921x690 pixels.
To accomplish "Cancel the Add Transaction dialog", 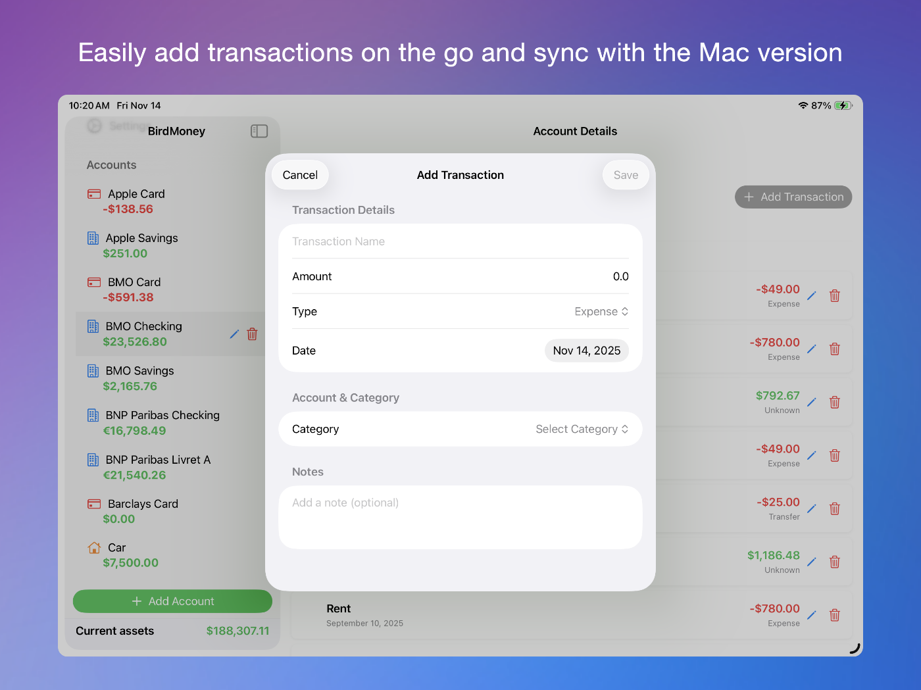I will tap(300, 175).
